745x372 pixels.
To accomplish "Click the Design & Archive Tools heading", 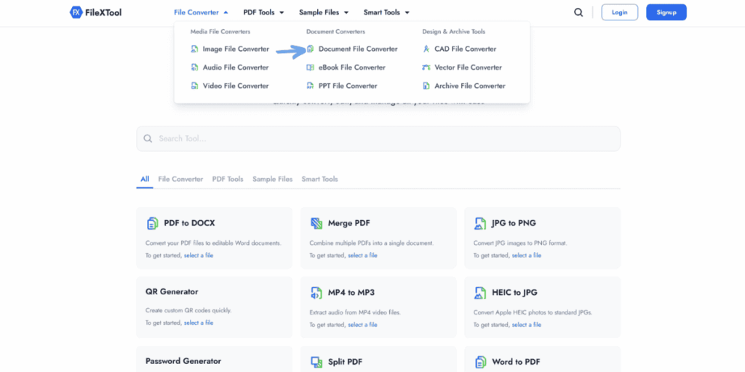I will click(454, 32).
